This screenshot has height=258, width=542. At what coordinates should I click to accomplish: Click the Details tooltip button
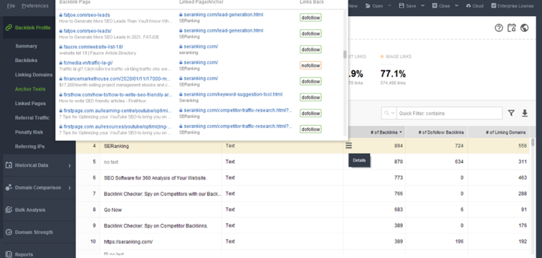tap(359, 160)
